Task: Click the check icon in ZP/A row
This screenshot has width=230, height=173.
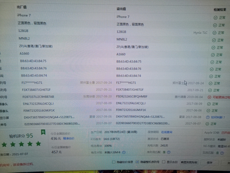Action: pos(213,48)
